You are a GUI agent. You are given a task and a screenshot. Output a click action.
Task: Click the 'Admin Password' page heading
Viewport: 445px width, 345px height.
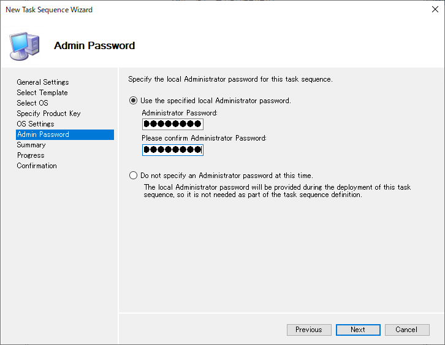(x=94, y=46)
